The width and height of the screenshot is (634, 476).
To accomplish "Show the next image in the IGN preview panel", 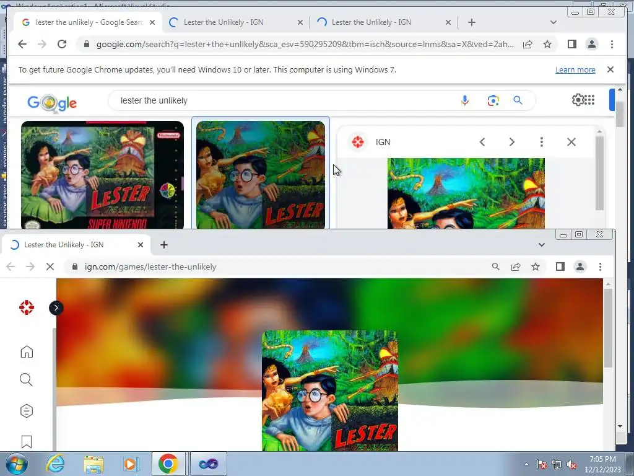I will (511, 142).
